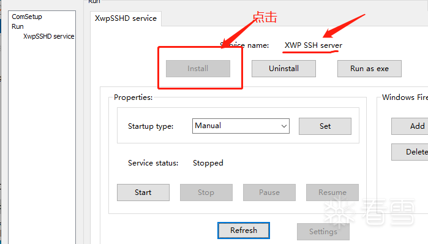Open service Settings button
428x244 pixels.
(323, 232)
